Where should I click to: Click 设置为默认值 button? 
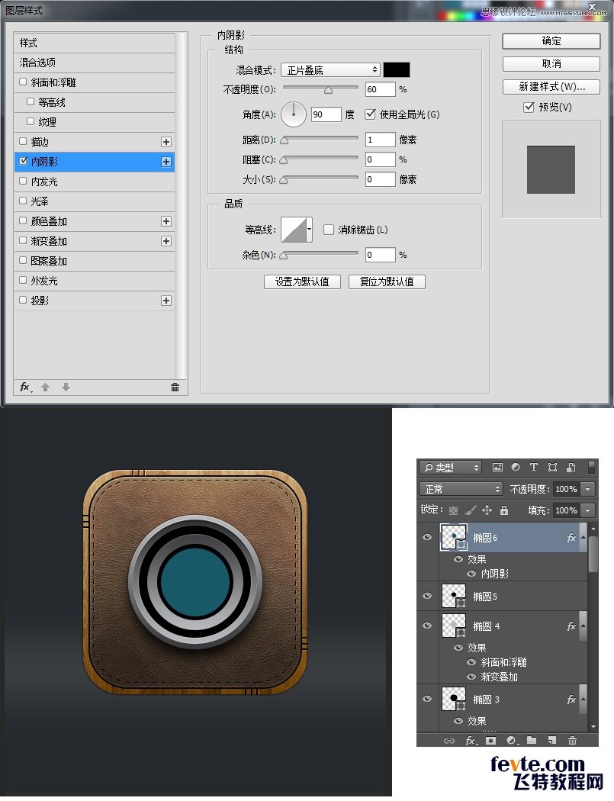[302, 281]
